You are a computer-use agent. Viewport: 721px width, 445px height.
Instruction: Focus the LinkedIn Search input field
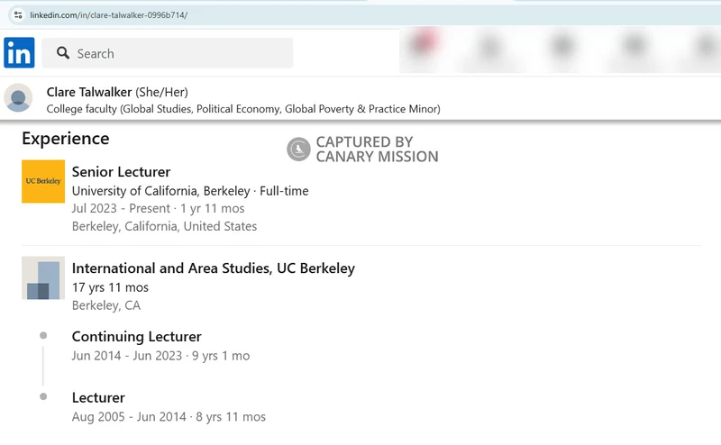click(x=180, y=53)
